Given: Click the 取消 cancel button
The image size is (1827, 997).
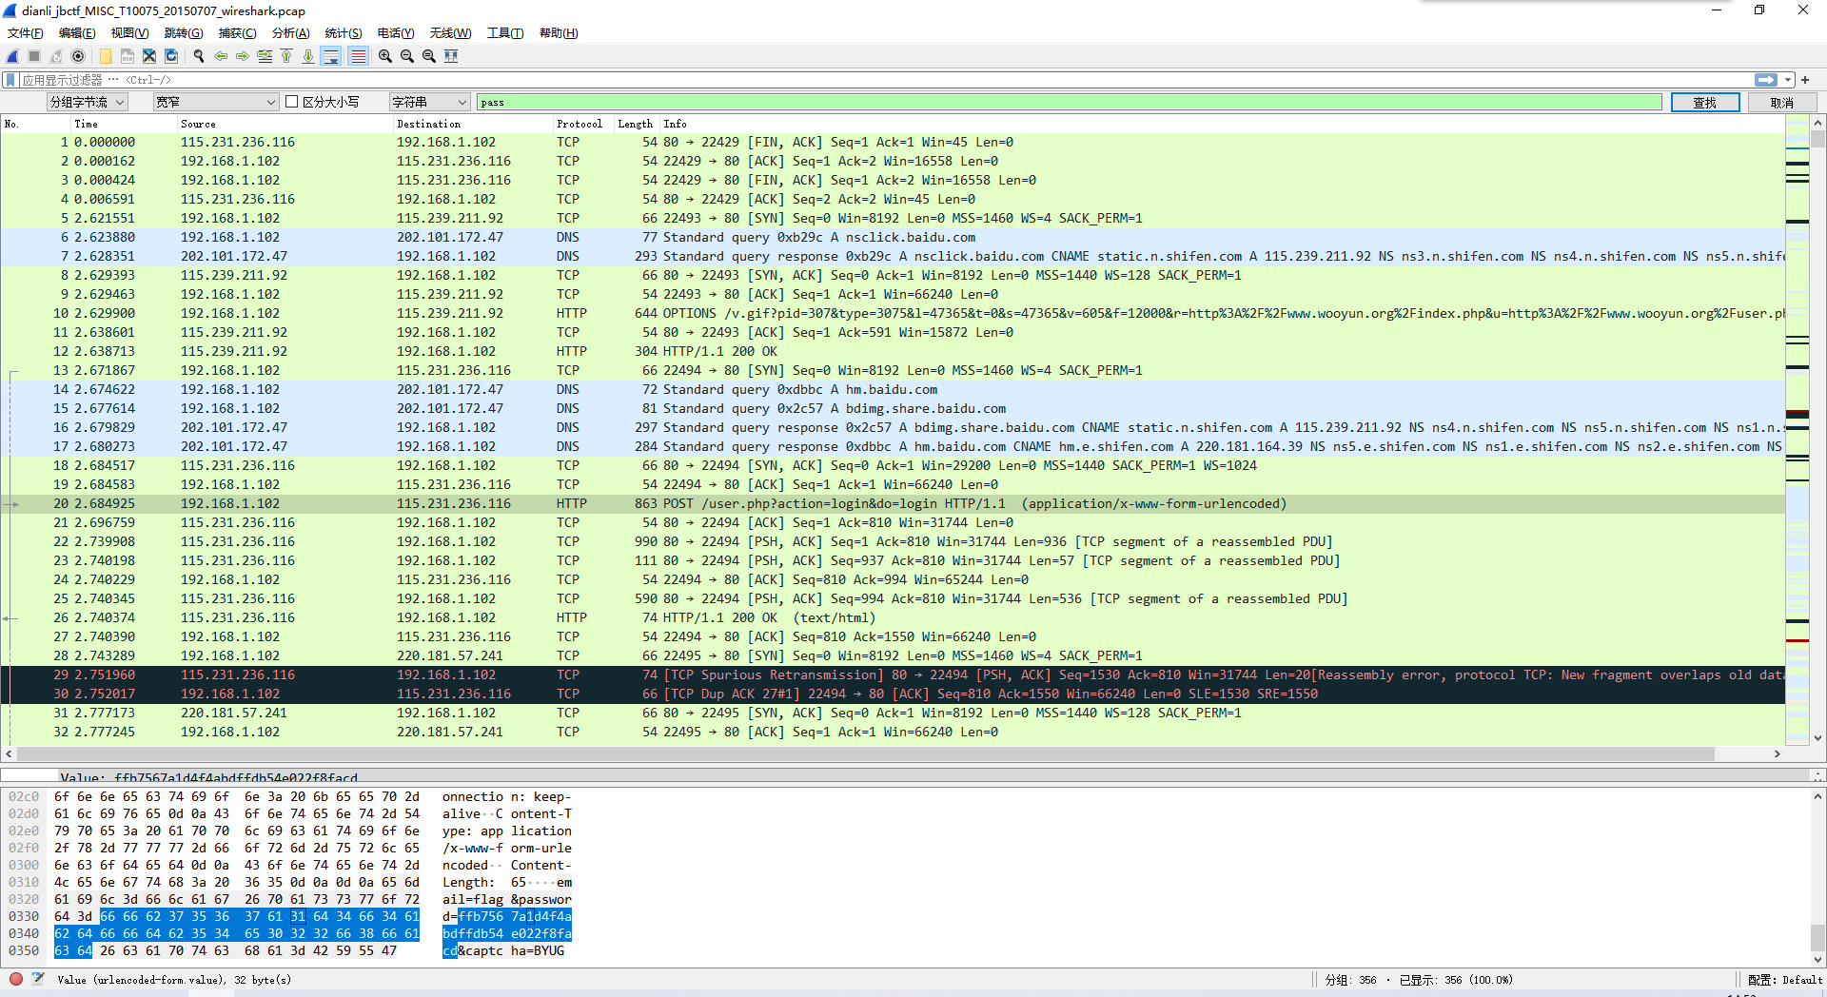Looking at the screenshot, I should coord(1781,103).
